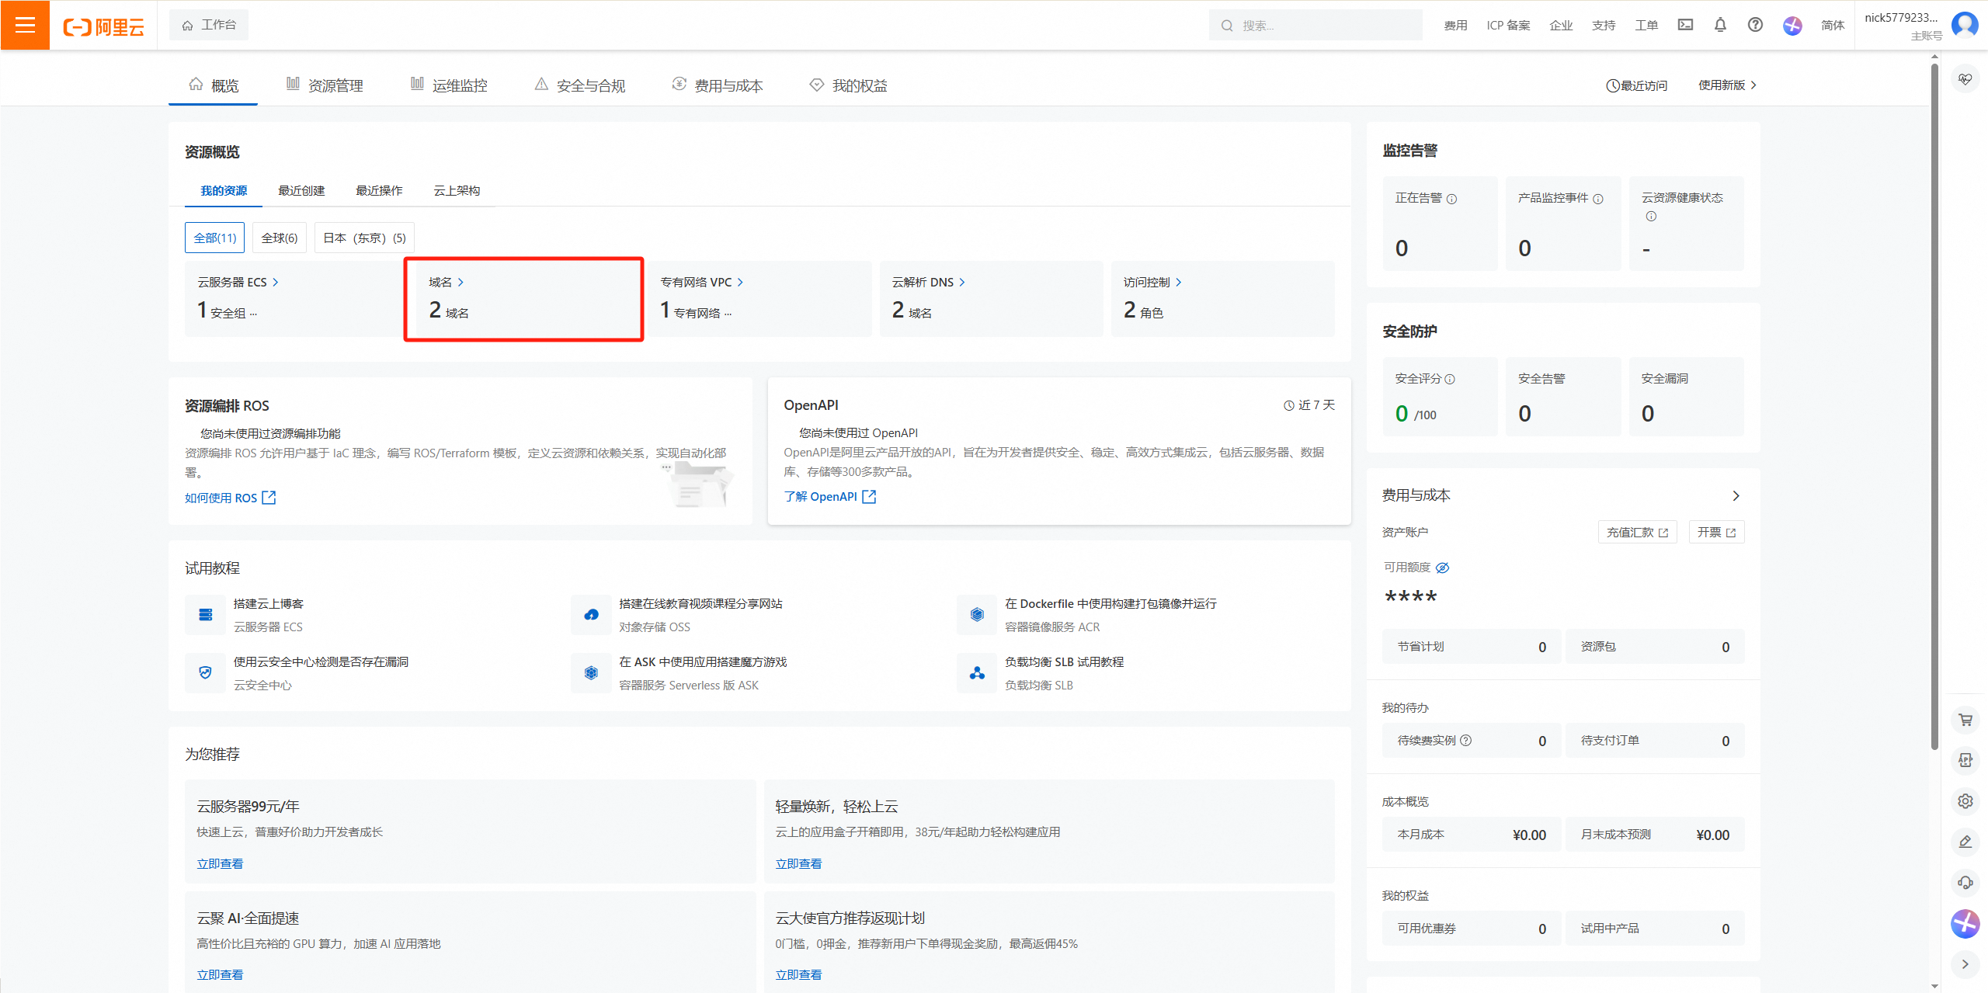Viewport: 1988px width, 993px height.
Task: Open the hamburger product menu
Action: pos(25,24)
